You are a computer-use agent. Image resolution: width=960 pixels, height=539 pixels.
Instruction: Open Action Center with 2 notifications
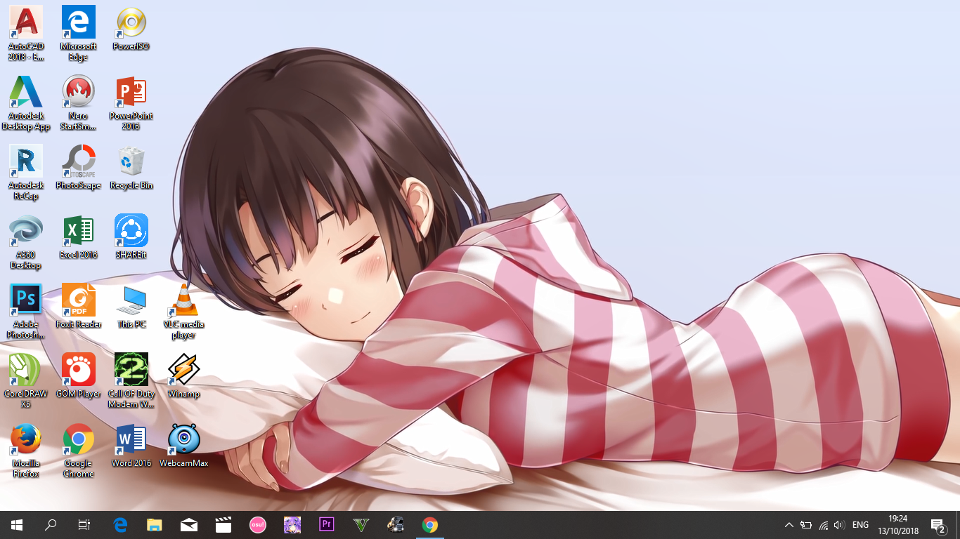(x=938, y=525)
